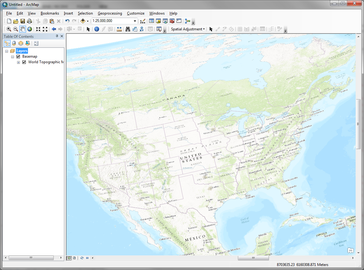Toggle World Topographic Map layer visibility
Screen dimensions: 364x270
tap(24, 62)
